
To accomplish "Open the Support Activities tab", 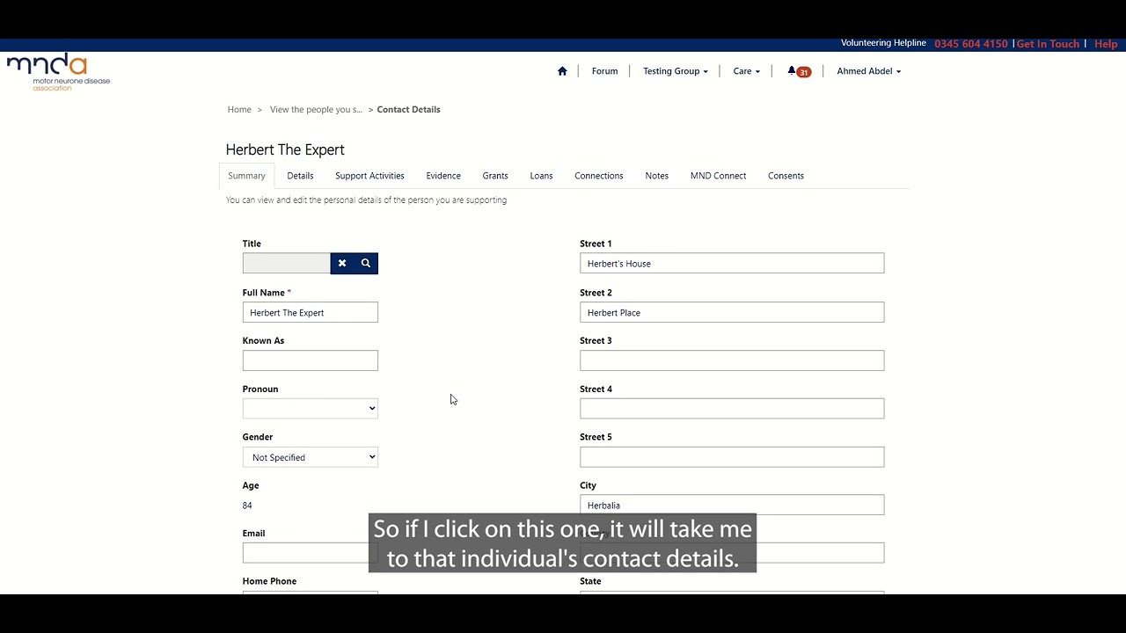I will 369,176.
